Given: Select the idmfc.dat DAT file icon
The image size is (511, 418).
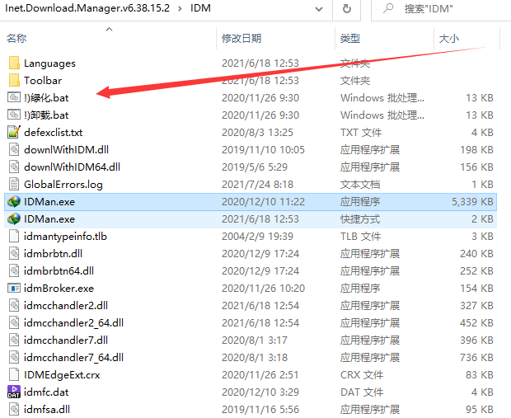Looking at the screenshot, I should pos(14,392).
